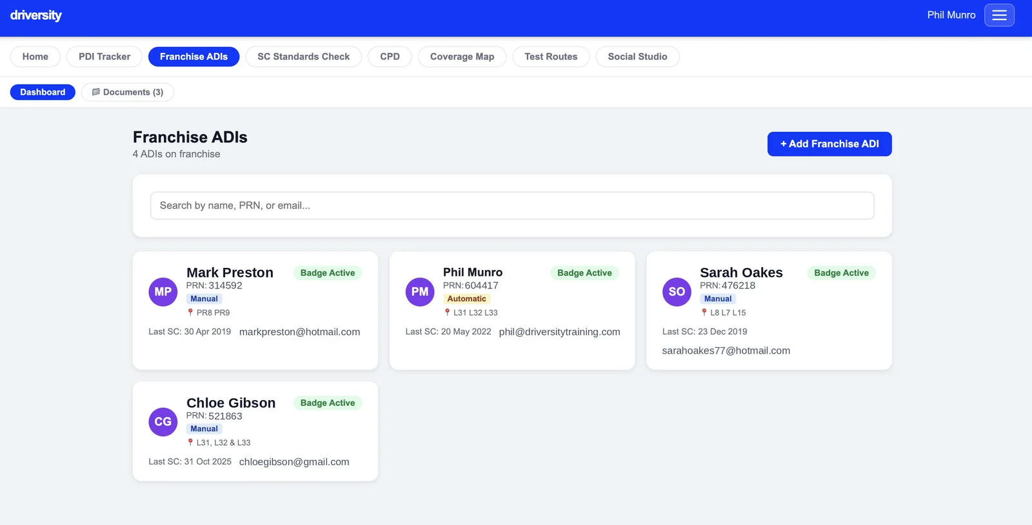
Task: Select Mark Preston's MP avatar
Action: (x=163, y=292)
